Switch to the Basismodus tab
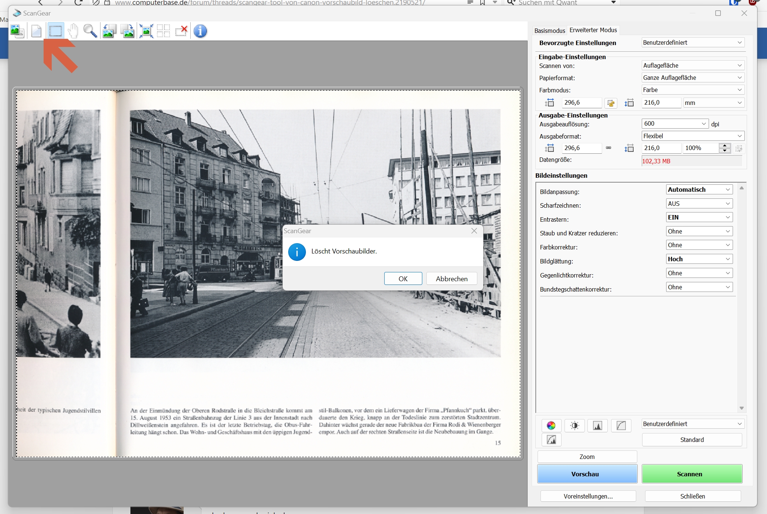The image size is (767, 514). [x=549, y=31]
